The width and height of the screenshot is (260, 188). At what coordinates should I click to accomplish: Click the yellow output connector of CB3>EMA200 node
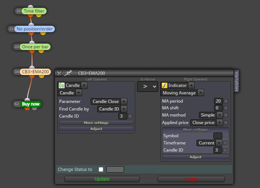[42, 76]
